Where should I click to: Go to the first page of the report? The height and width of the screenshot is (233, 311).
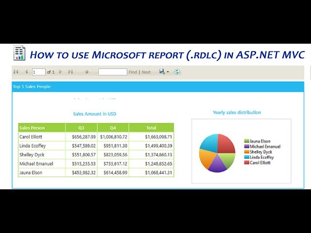tap(16, 72)
